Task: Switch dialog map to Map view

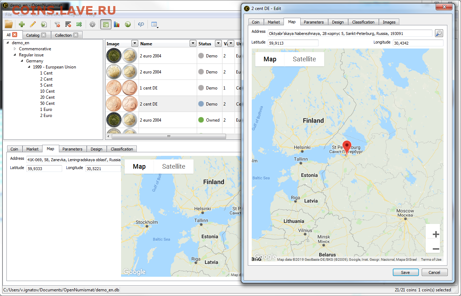Action: [x=270, y=59]
